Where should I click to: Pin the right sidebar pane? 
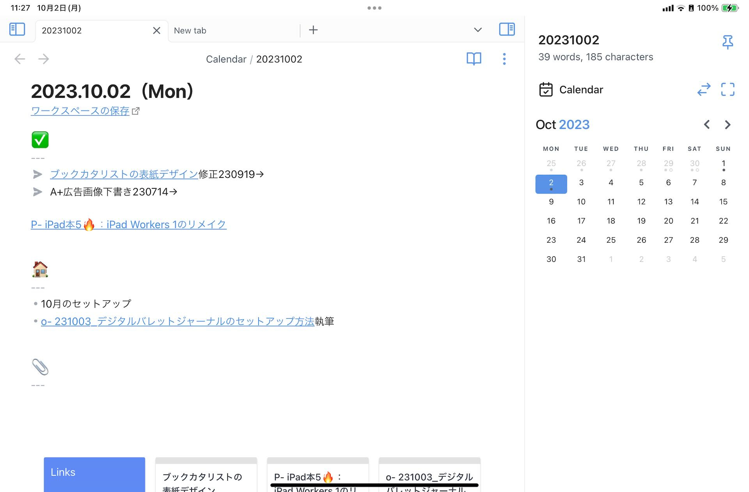coord(727,42)
